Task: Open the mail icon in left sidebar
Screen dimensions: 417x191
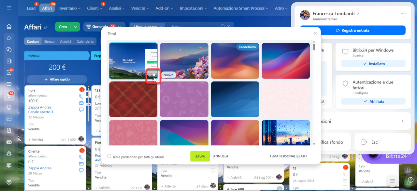Action: coord(9,84)
